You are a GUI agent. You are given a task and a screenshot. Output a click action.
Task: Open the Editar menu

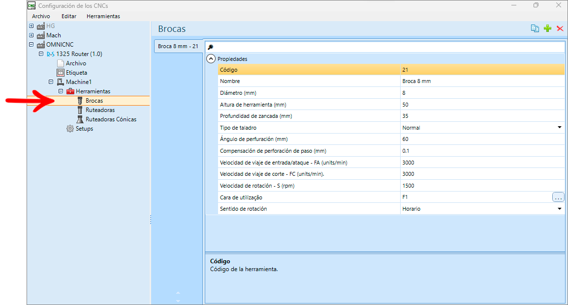click(x=69, y=16)
